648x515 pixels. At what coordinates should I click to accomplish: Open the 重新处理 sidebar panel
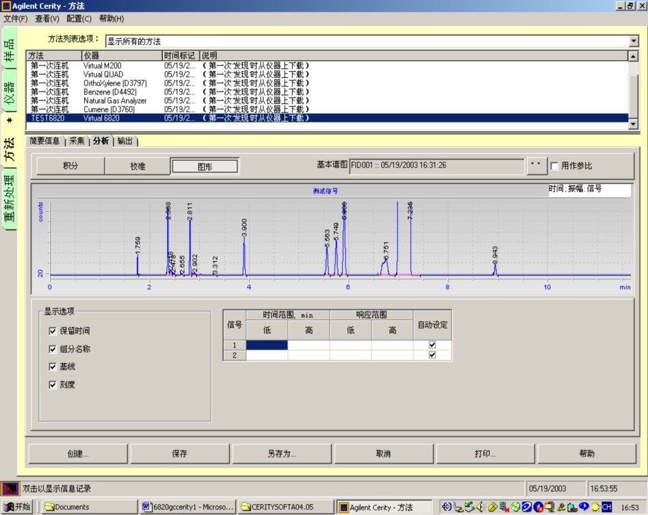coord(9,200)
